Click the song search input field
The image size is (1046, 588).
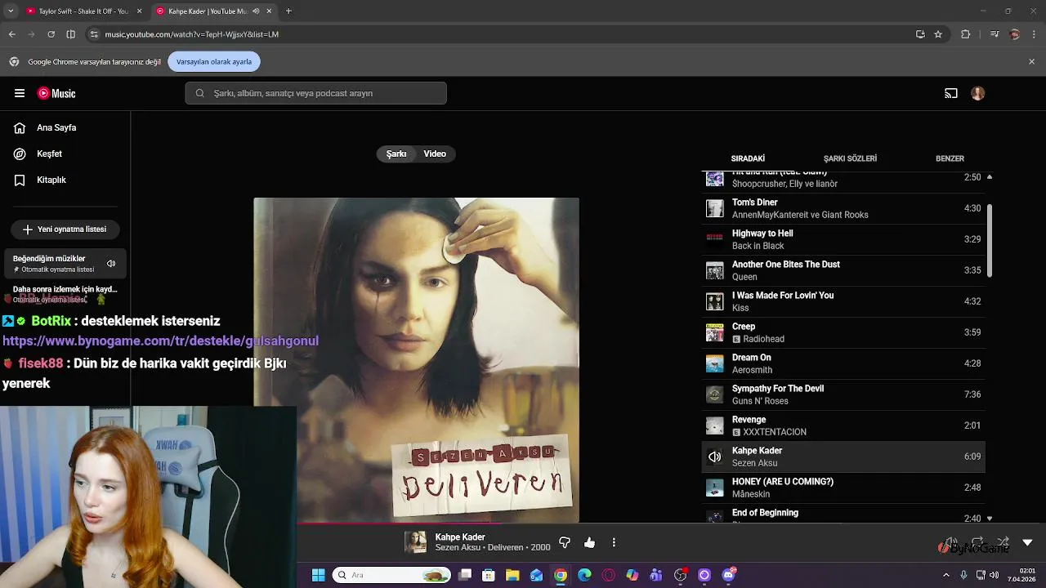point(315,93)
